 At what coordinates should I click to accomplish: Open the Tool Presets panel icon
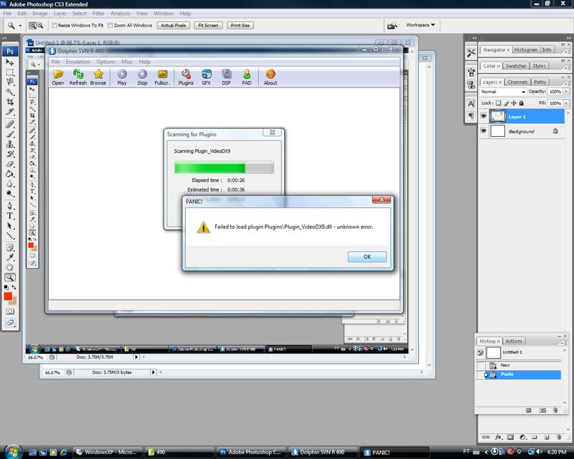pyautogui.click(x=471, y=52)
